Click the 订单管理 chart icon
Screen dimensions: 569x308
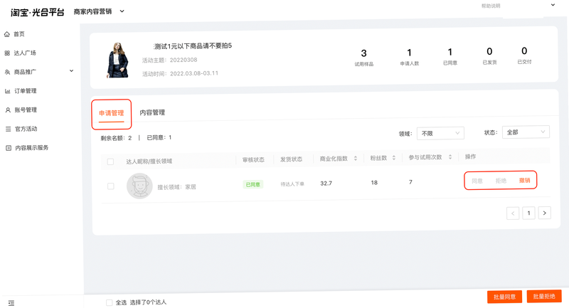[7, 91]
